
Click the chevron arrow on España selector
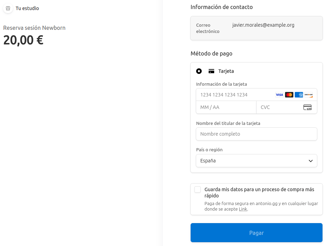[x=311, y=161]
